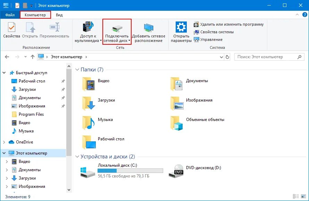Choose Добавить сетевое расположение
This screenshot has height=201, width=309.
[148, 32]
